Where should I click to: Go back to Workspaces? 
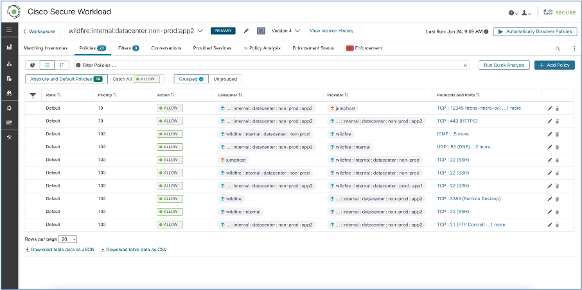(x=39, y=31)
